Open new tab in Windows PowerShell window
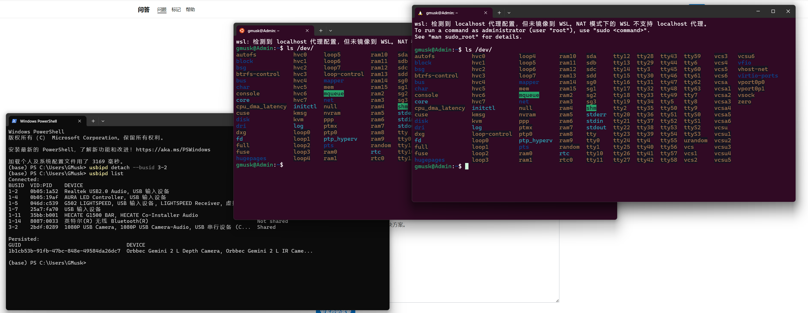The width and height of the screenshot is (808, 313). (x=93, y=121)
